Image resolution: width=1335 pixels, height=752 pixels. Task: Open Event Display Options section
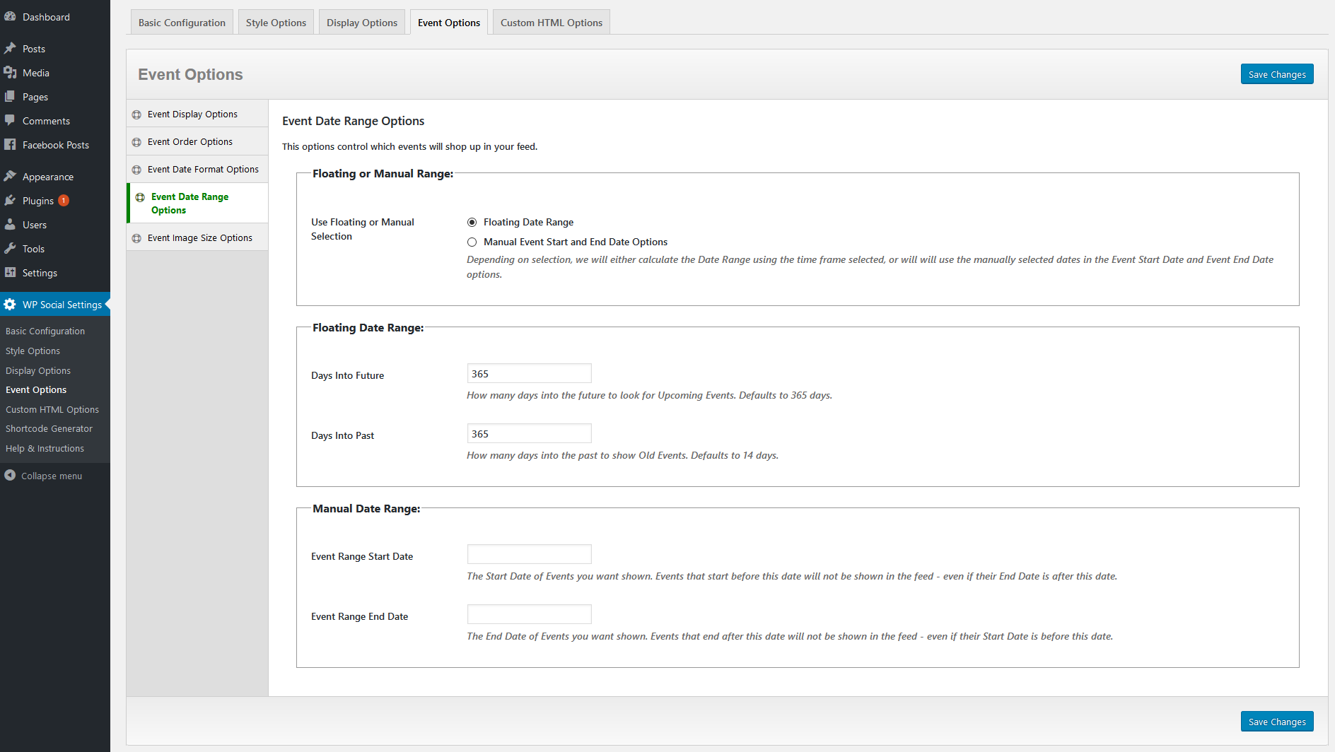(192, 114)
